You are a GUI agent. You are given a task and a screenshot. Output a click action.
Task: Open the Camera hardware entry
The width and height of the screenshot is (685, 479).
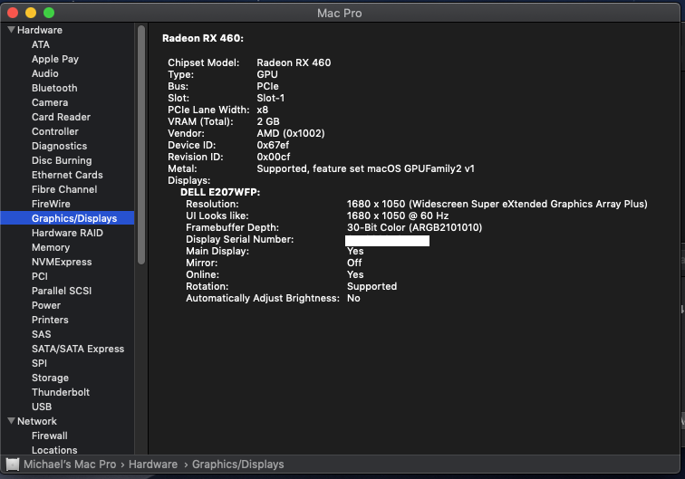click(x=50, y=102)
